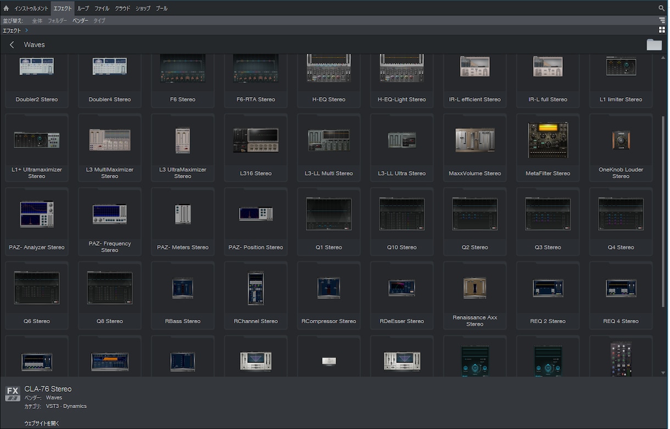
Task: Open the search magnifier icon
Action: coord(661,8)
